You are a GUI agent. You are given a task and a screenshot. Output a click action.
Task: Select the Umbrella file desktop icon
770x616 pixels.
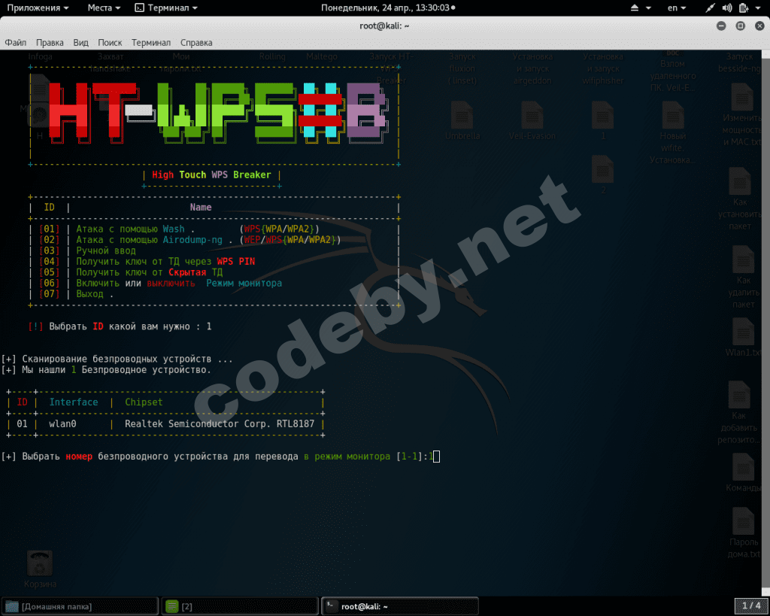[x=462, y=121]
